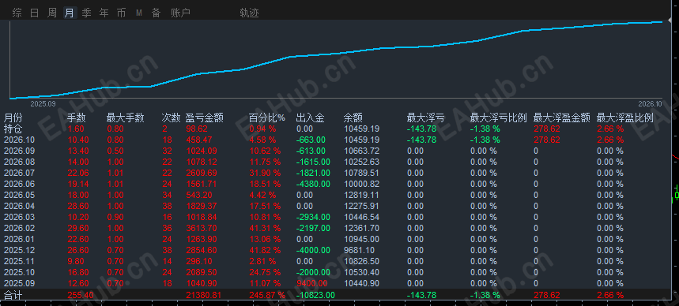Select the 2025.12 month row label
Viewport: 679px width, 306px height.
point(19,250)
